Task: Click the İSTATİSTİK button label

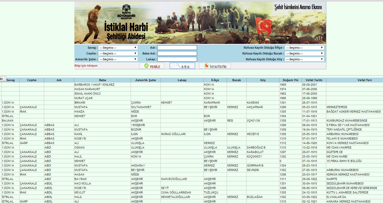Action: [218, 67]
